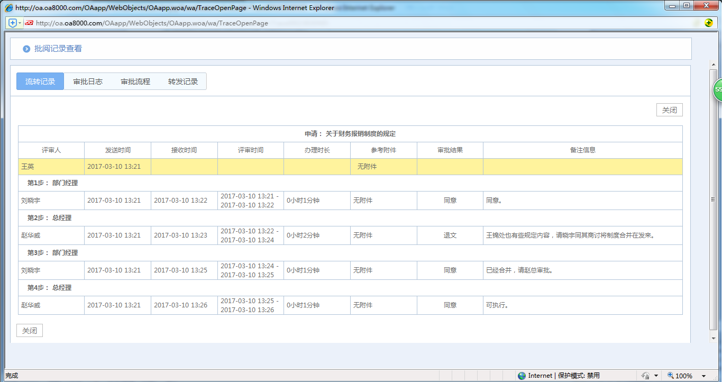Click the 保护模式: 禁用 status text
Screen dimensions: 722x382
579,376
